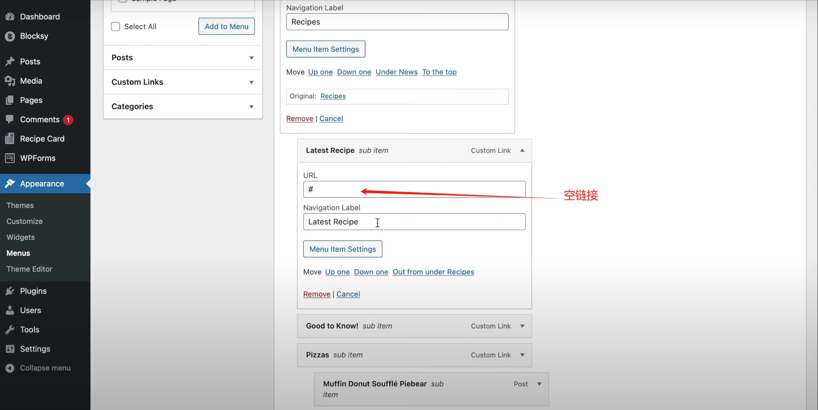Open Menus under Appearance
818x410 pixels.
point(18,253)
